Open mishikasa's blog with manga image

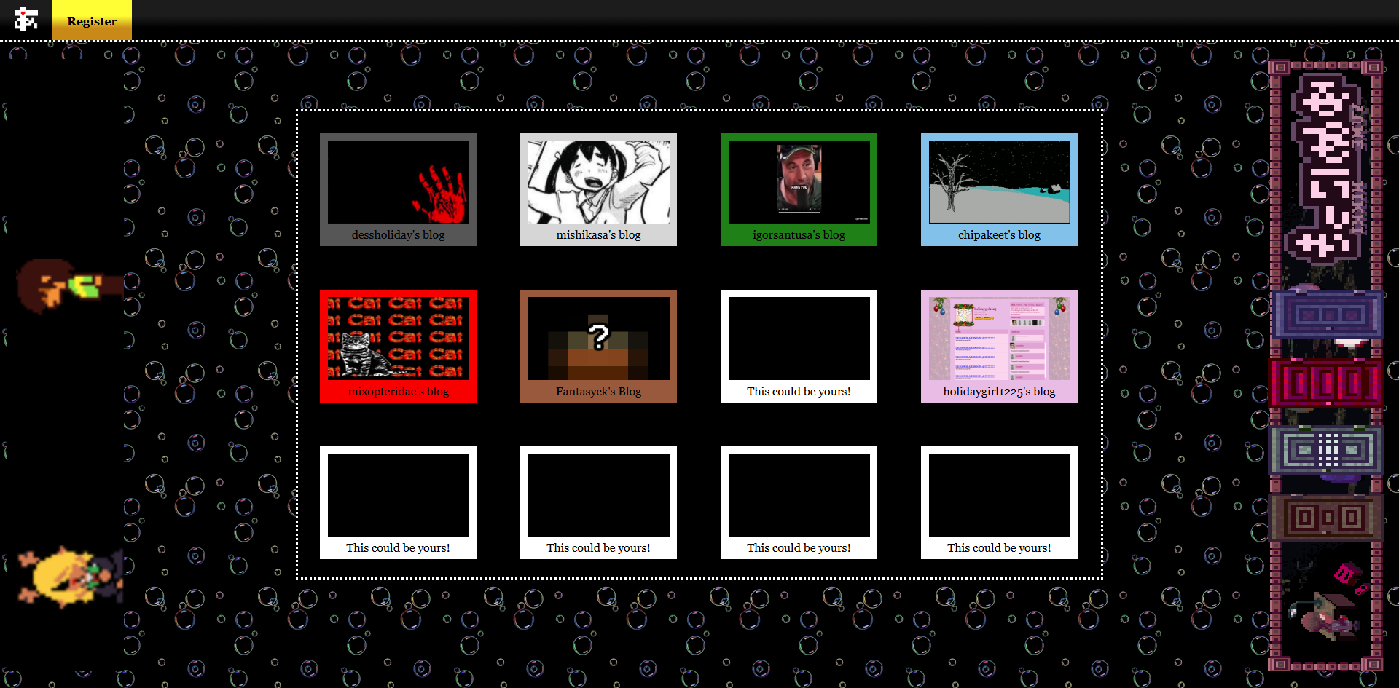pyautogui.click(x=598, y=189)
